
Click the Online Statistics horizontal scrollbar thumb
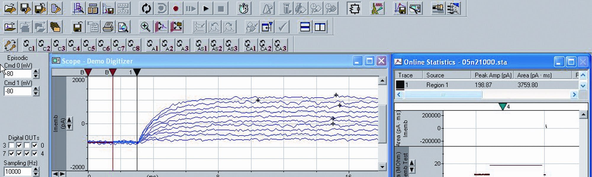[443, 95]
